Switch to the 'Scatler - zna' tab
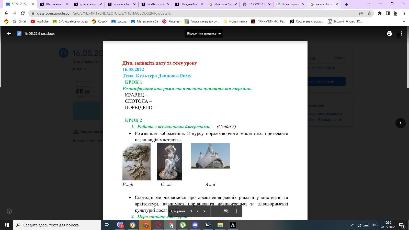The height and width of the screenshot is (230, 409). click(x=155, y=4)
